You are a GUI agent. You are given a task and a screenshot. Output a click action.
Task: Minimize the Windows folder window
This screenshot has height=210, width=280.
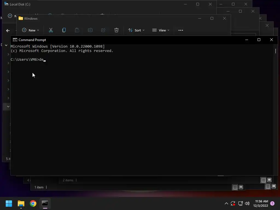pos(200,18)
